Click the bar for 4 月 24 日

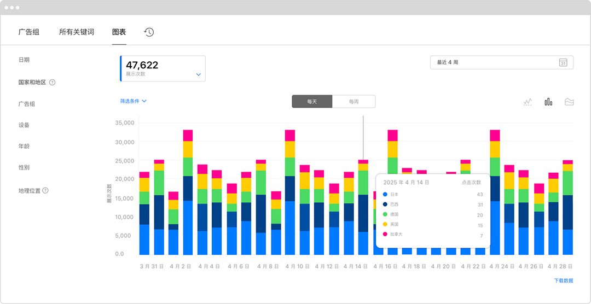(509, 210)
